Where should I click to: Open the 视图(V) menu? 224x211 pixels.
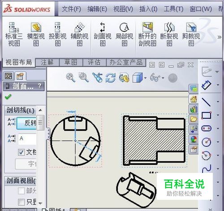point(123,9)
